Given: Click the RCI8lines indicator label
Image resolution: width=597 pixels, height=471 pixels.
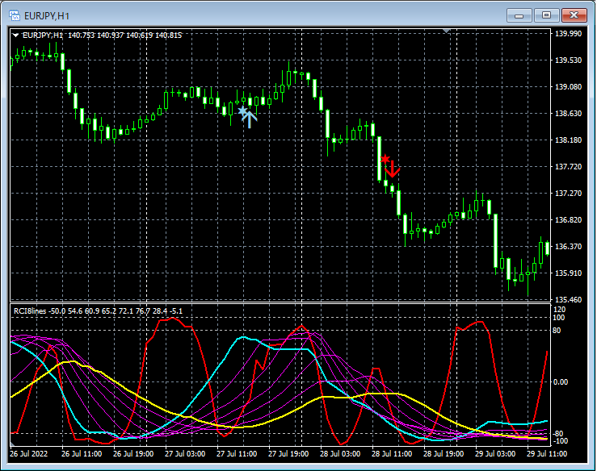Looking at the screenshot, I should tap(30, 311).
